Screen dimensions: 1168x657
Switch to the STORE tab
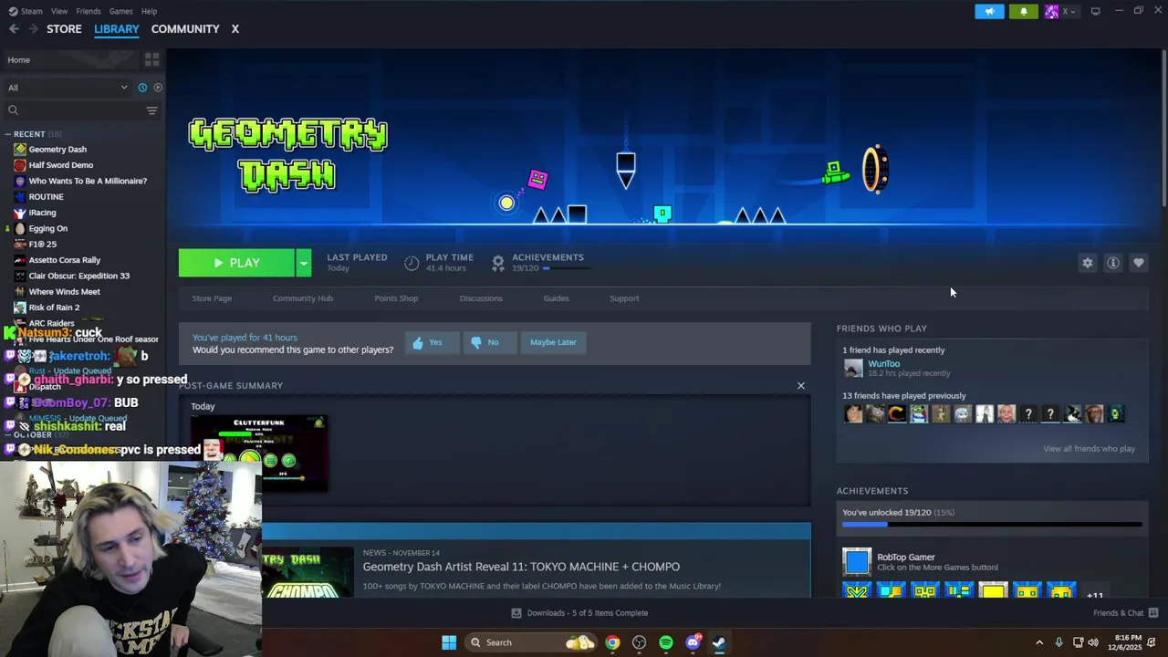tap(64, 29)
